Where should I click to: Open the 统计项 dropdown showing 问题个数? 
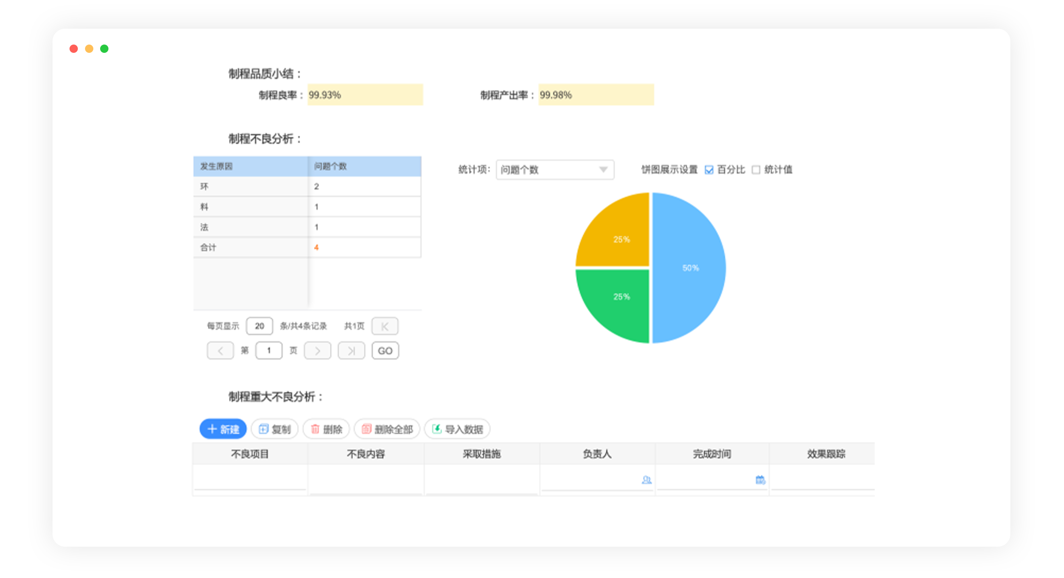tap(555, 170)
